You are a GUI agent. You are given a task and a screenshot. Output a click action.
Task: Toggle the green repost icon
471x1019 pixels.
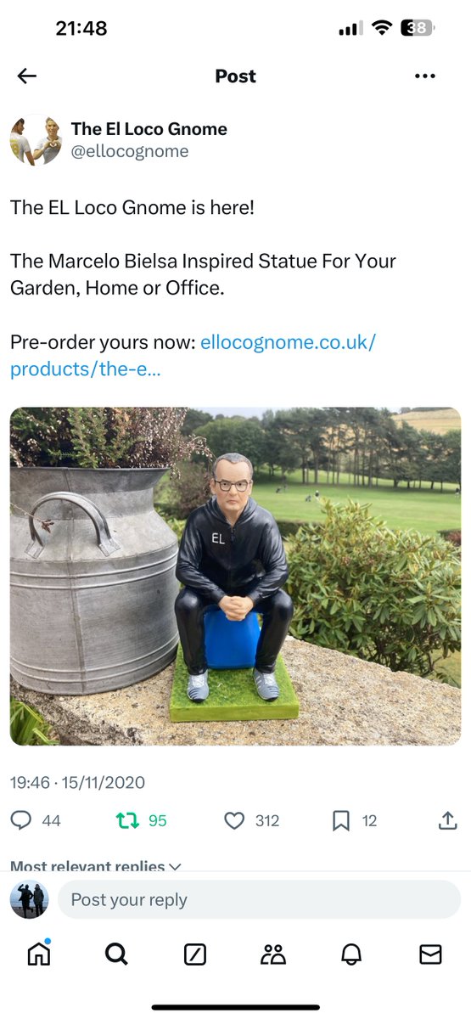coord(126,820)
